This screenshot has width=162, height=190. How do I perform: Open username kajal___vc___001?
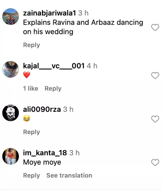tap(54, 66)
